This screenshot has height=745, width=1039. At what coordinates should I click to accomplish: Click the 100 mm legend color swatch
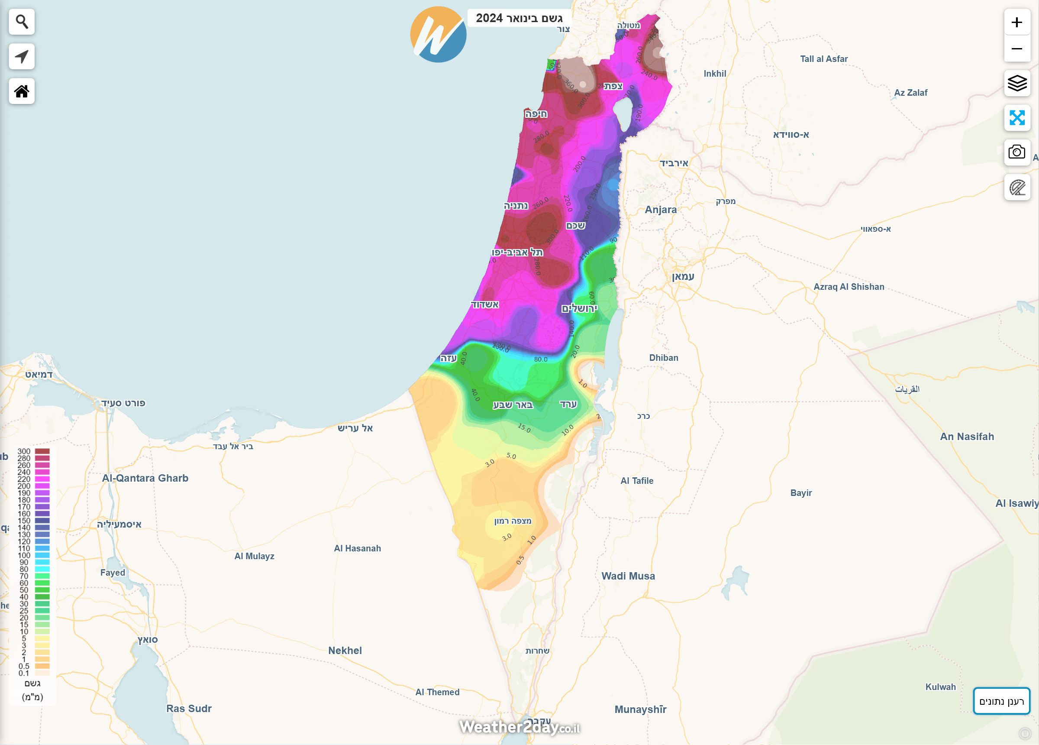point(42,555)
